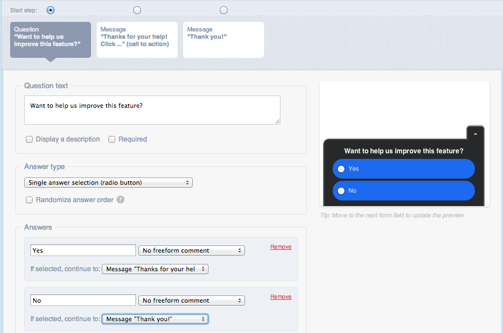Set the second step as start step
The height and width of the screenshot is (333, 503).
137,10
